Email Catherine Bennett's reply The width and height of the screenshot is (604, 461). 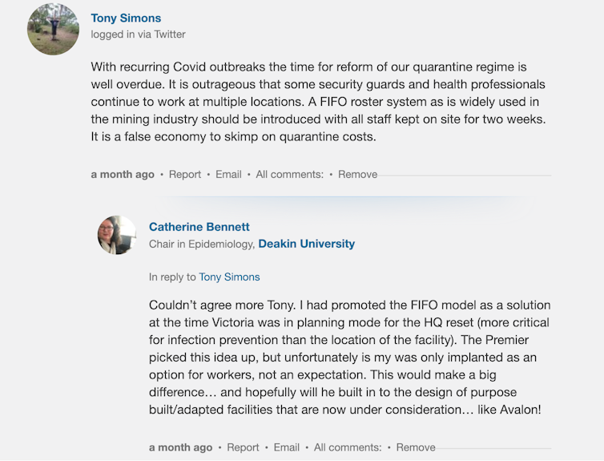point(287,447)
